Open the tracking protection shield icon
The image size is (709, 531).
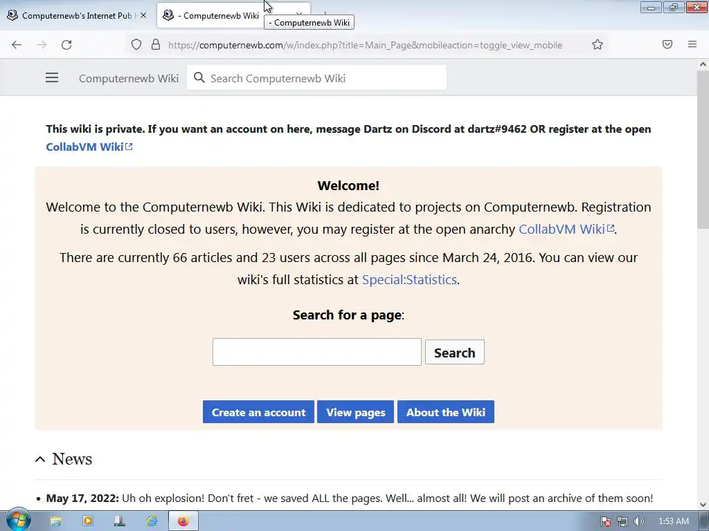pyautogui.click(x=136, y=44)
